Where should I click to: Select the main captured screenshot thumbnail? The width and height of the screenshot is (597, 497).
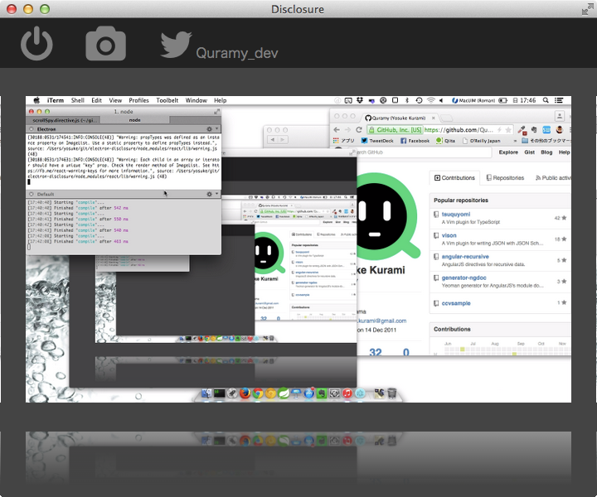pyautogui.click(x=298, y=249)
